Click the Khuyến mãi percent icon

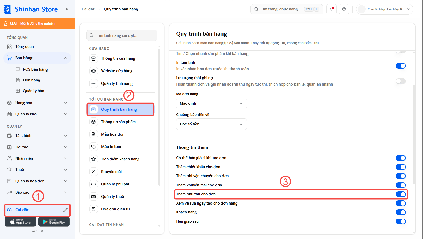pyautogui.click(x=93, y=172)
